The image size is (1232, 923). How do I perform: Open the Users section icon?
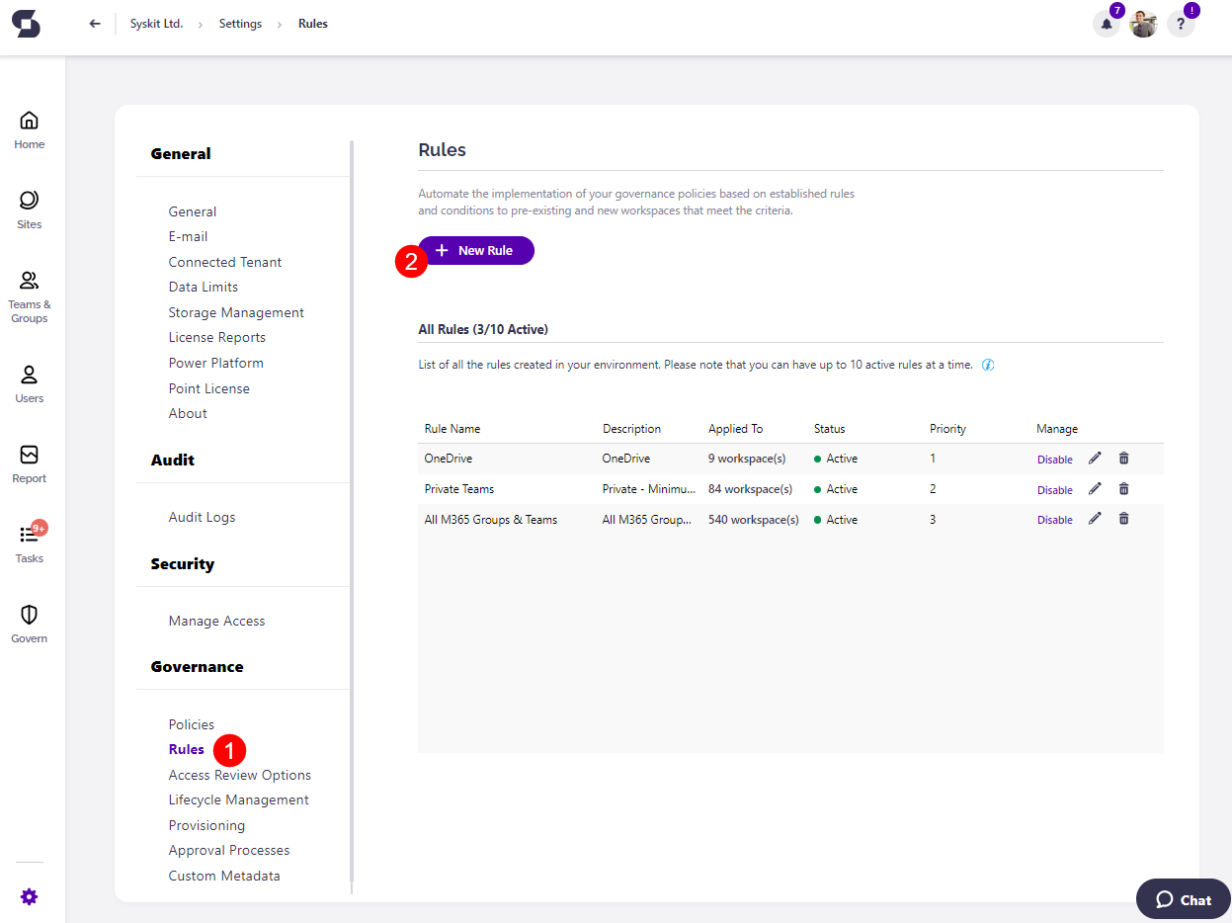(30, 377)
